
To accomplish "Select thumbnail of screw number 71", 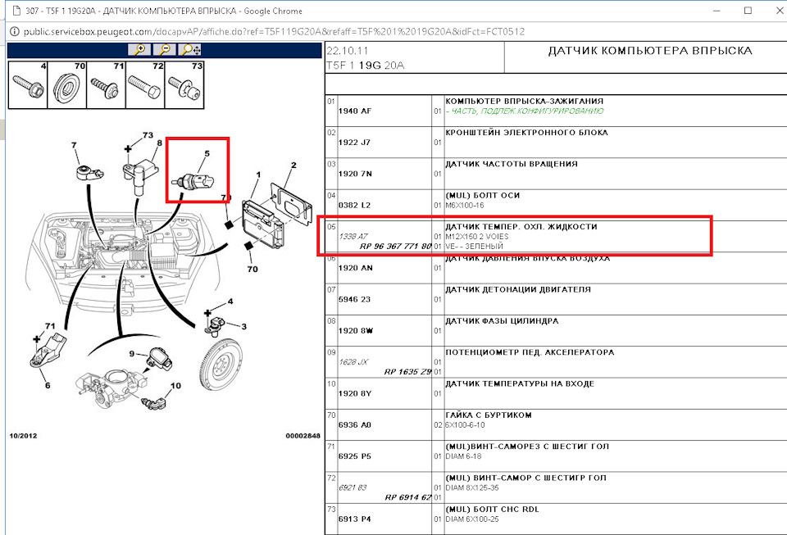I will [106, 84].
